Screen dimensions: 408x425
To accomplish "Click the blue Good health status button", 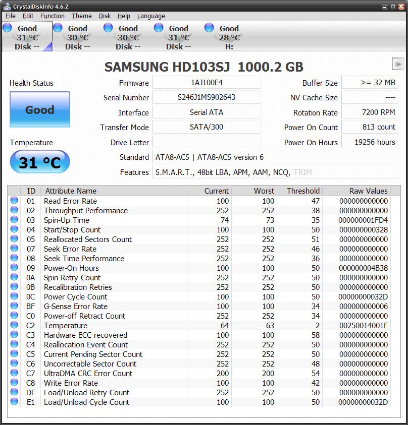I will pos(40,109).
